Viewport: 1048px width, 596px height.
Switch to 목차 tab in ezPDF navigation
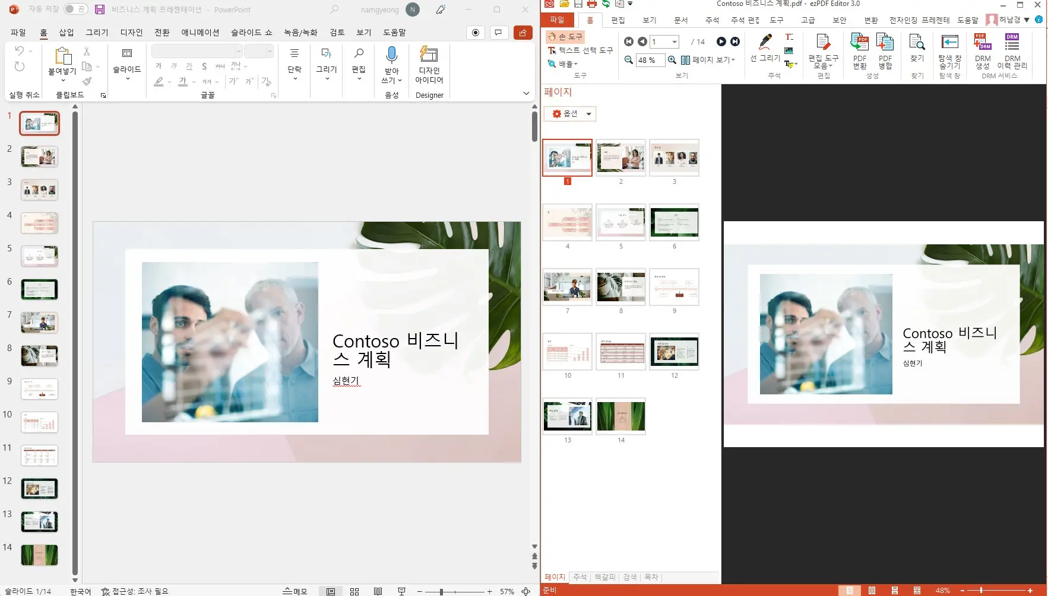pyautogui.click(x=651, y=577)
